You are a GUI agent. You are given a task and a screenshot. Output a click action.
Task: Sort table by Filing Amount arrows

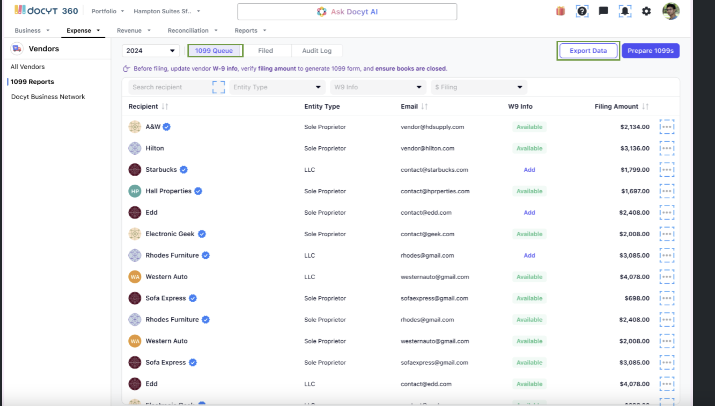[645, 106]
